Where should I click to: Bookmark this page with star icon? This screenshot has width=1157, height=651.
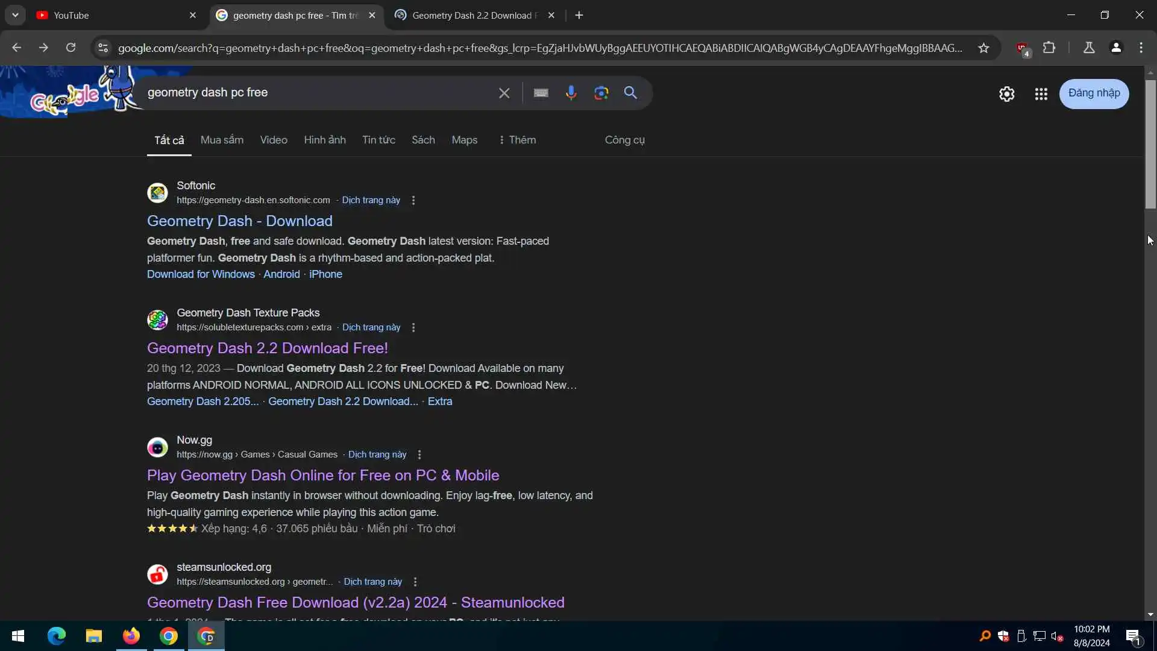tap(983, 48)
